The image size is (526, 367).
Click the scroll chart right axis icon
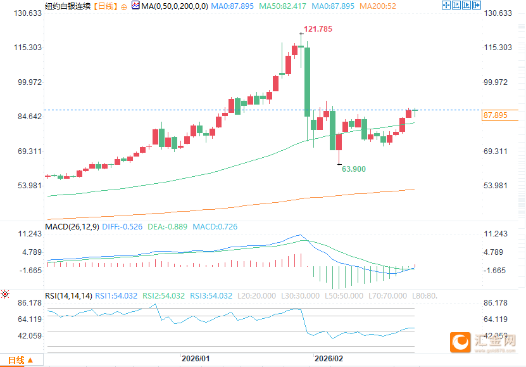pyautogui.click(x=467, y=5)
